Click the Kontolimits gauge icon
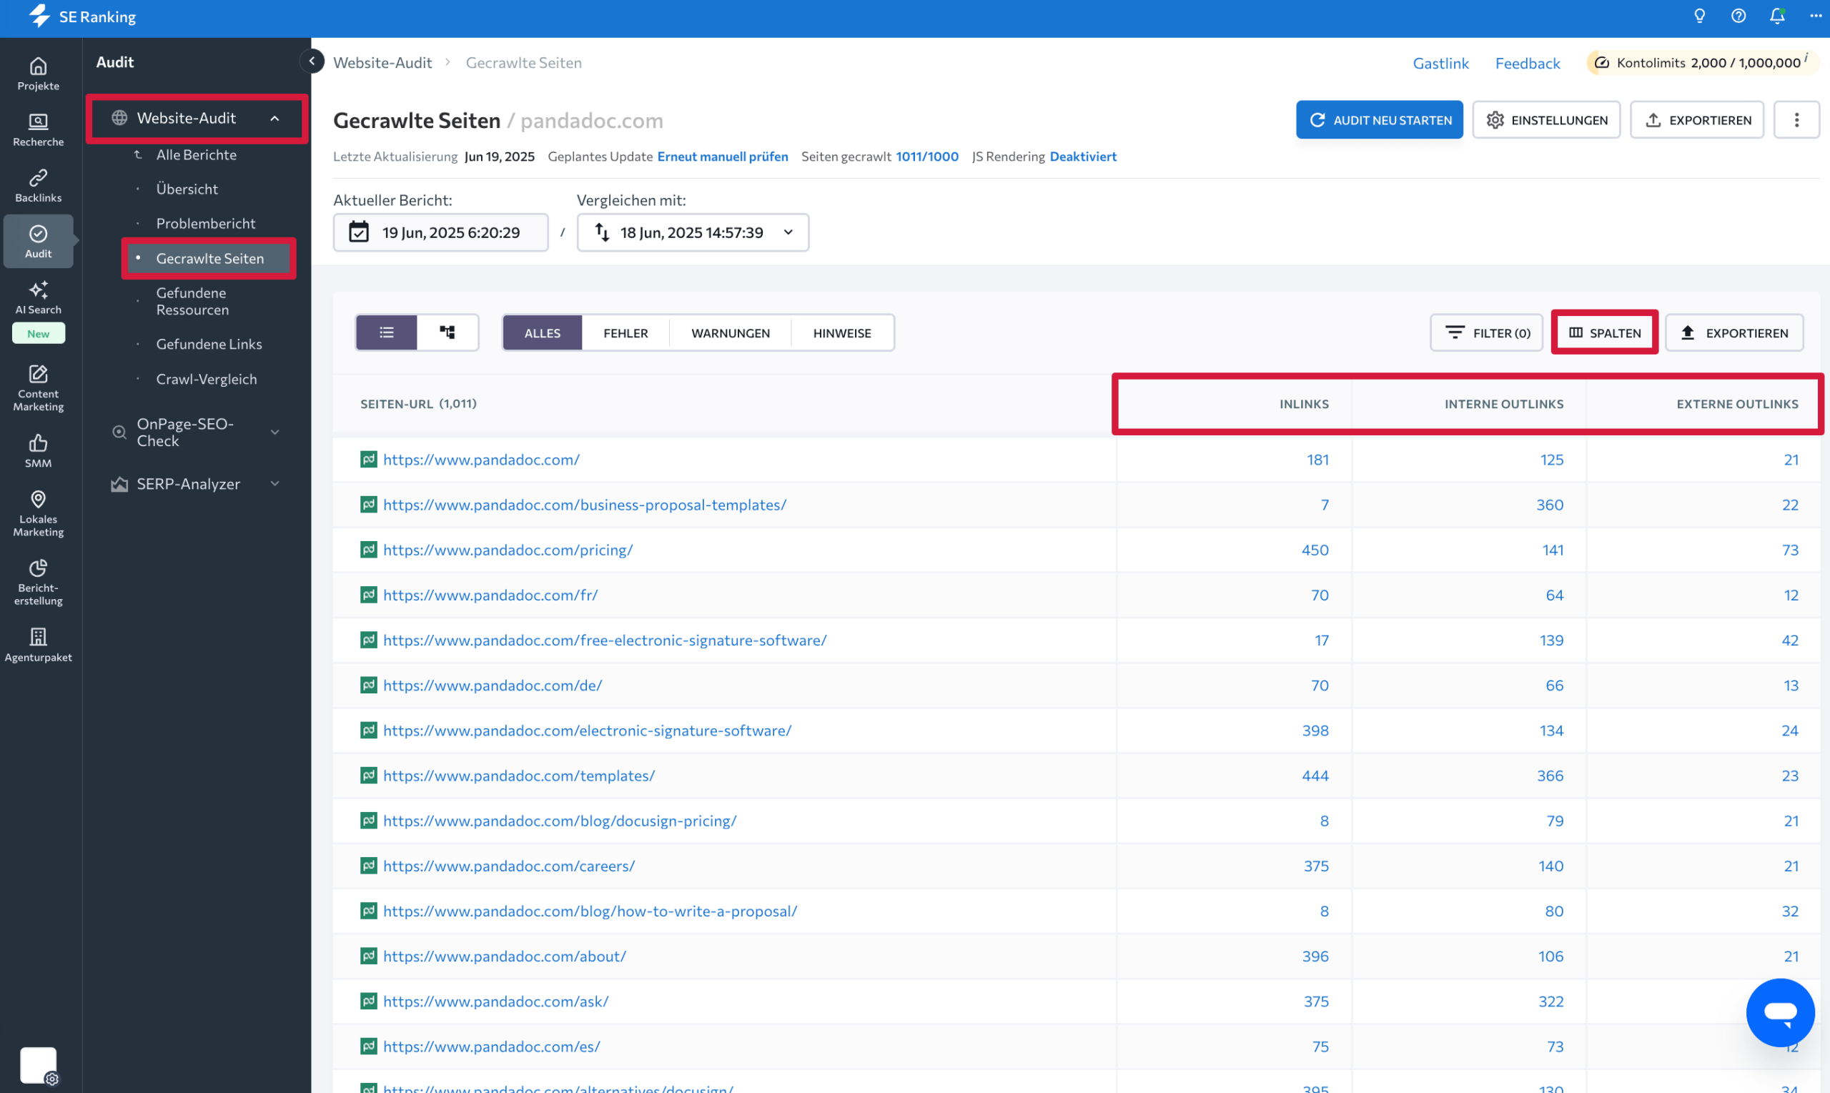The width and height of the screenshot is (1830, 1093). click(1601, 63)
